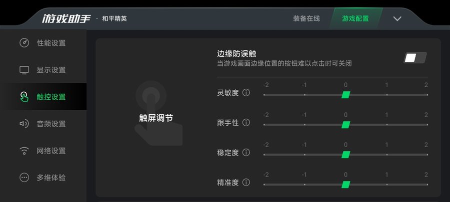The width and height of the screenshot is (450, 202).
Task: Open 性能设置 in the sidebar
Action: (x=51, y=43)
